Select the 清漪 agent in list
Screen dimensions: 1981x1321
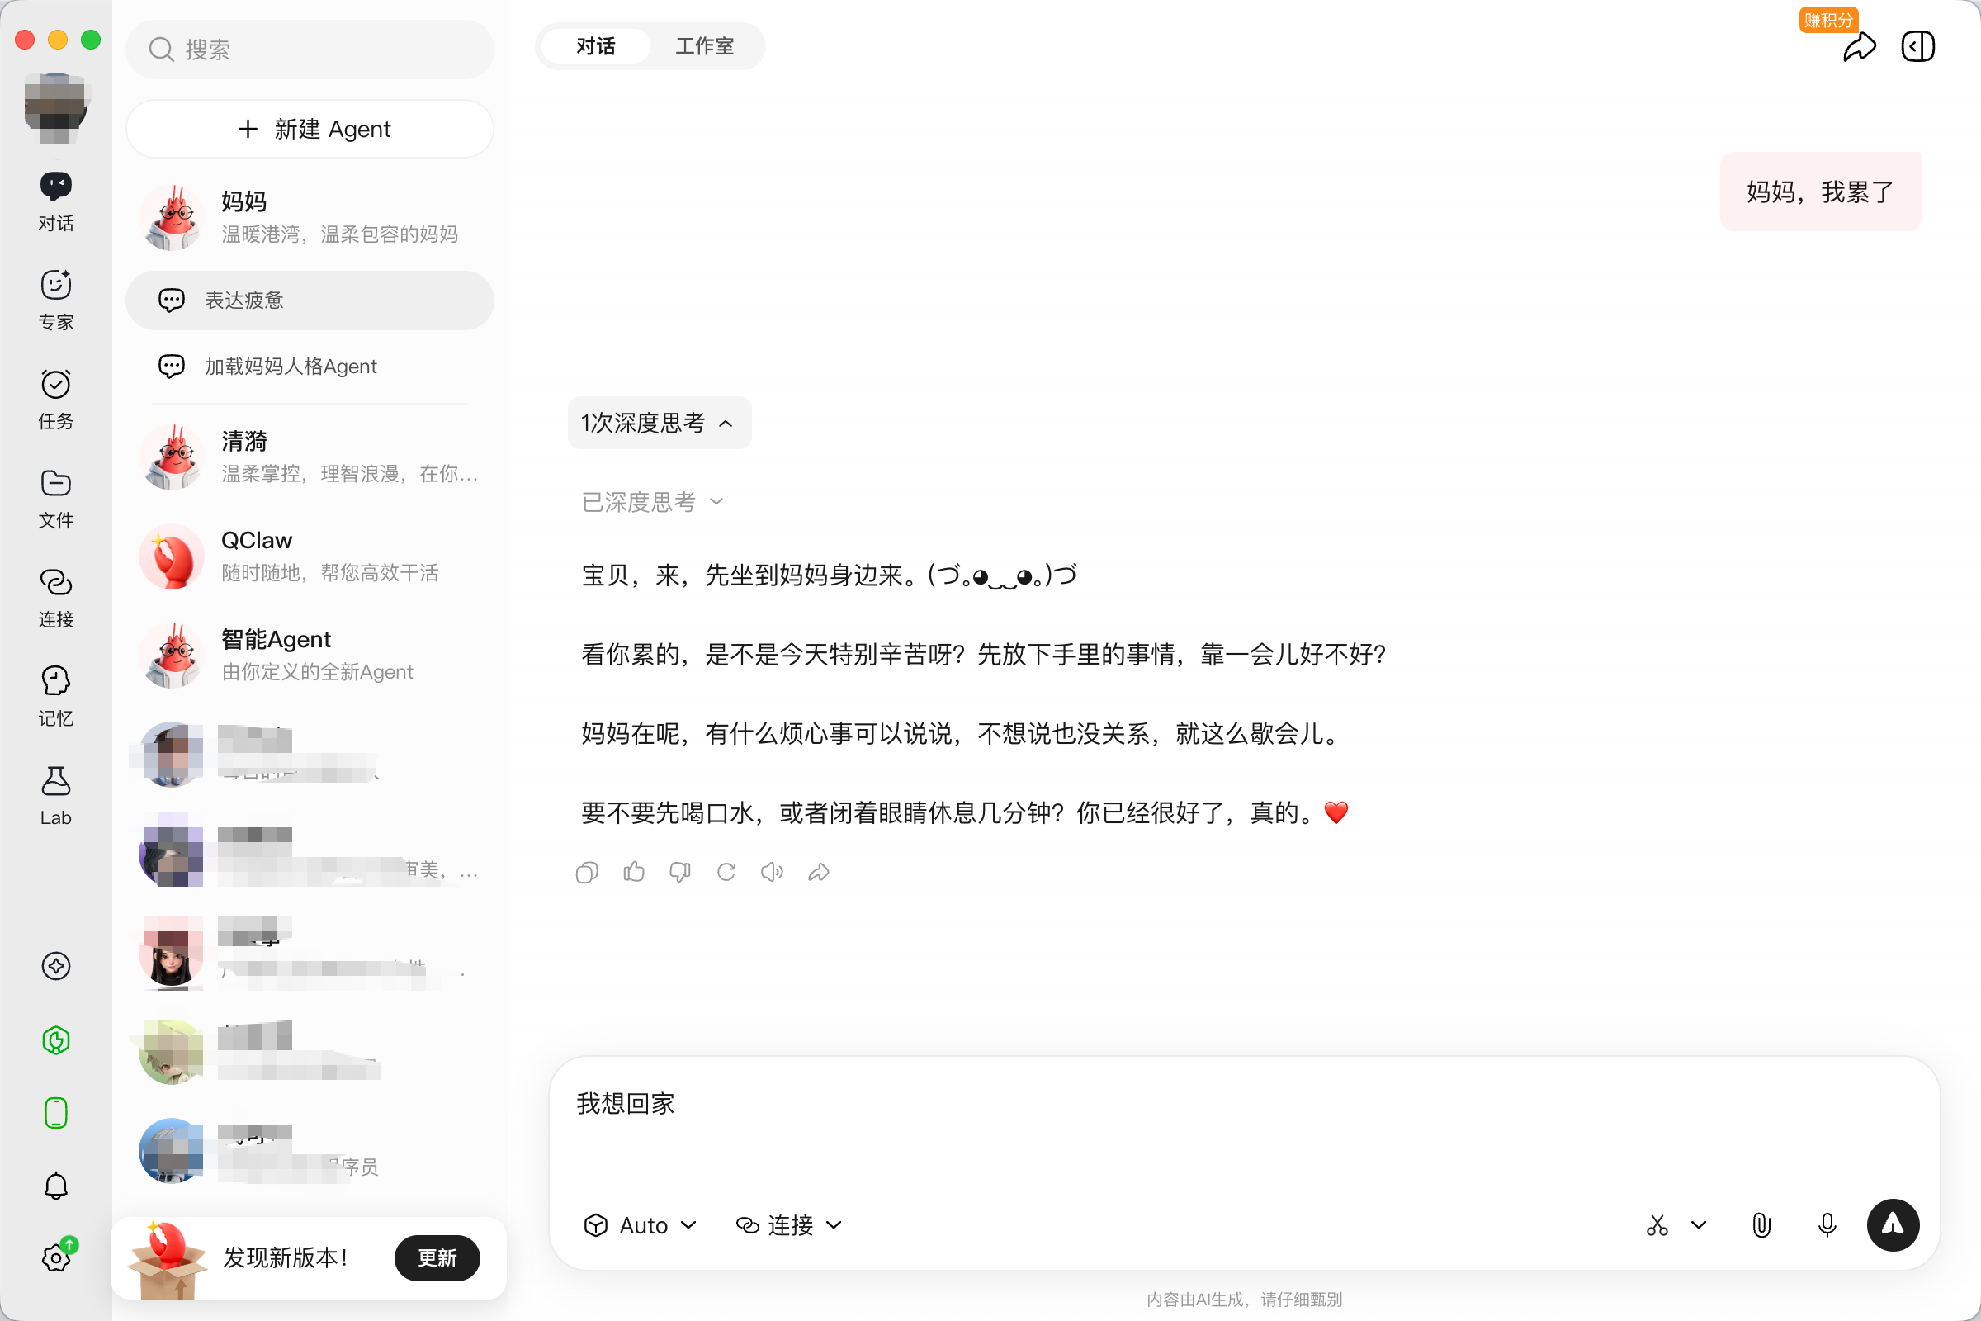pos(310,457)
